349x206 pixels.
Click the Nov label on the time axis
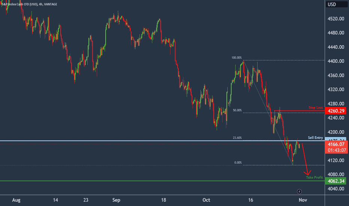[303, 200]
